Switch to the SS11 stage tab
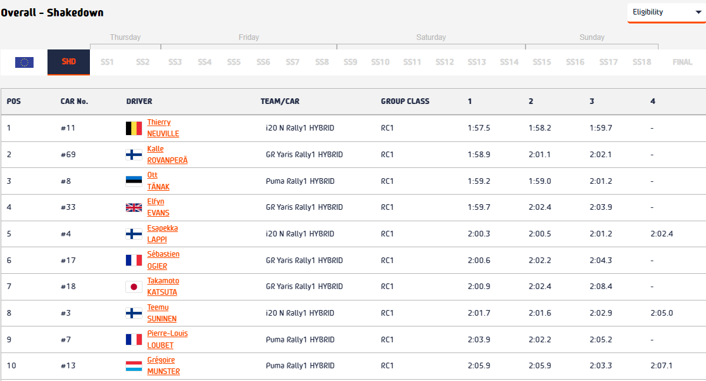The width and height of the screenshot is (706, 381). pos(412,62)
